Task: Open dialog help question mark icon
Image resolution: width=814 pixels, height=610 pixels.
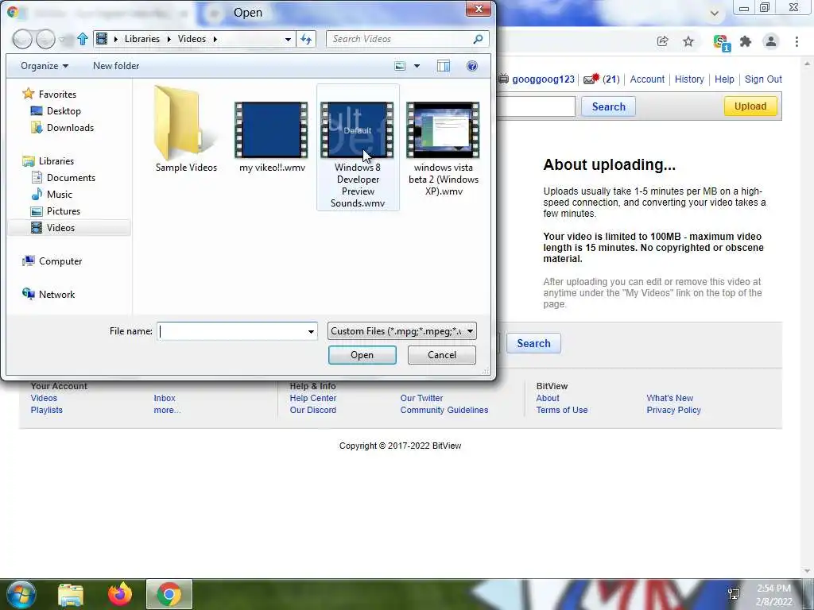Action: tap(472, 66)
